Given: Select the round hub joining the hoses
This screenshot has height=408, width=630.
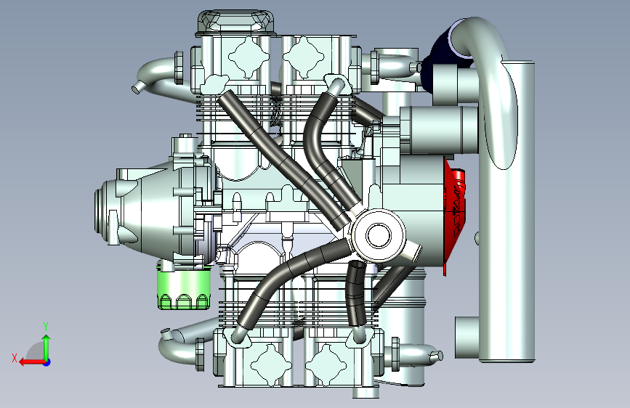Looking at the screenshot, I should pyautogui.click(x=378, y=236).
